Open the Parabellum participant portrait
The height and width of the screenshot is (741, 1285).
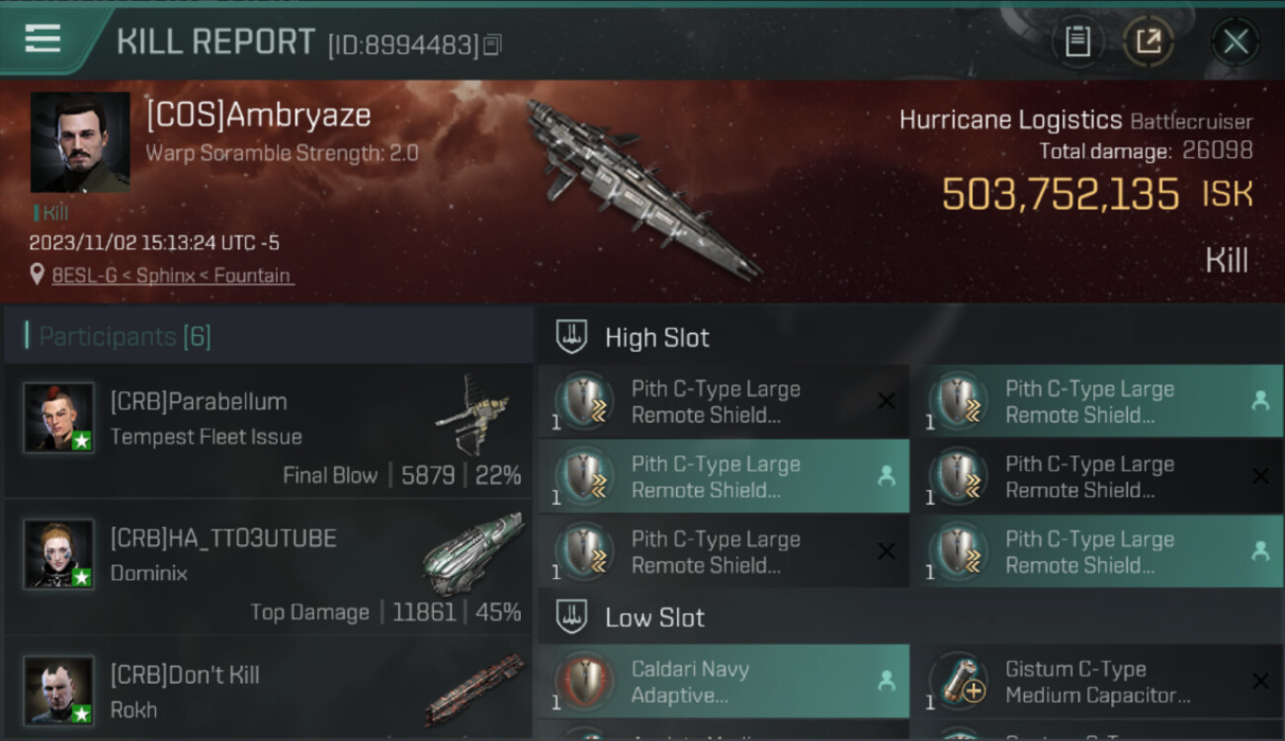tap(59, 417)
